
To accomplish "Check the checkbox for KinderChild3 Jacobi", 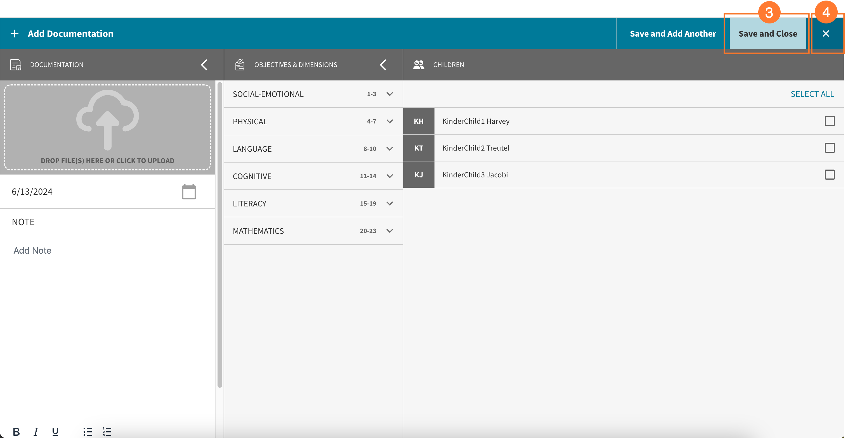I will (830, 175).
